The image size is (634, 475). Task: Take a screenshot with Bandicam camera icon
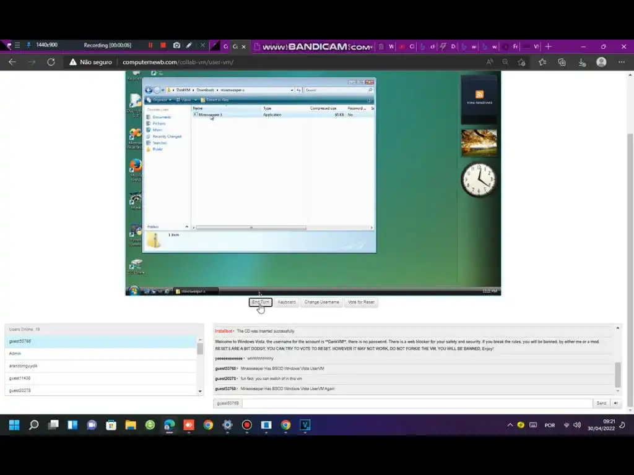click(176, 45)
